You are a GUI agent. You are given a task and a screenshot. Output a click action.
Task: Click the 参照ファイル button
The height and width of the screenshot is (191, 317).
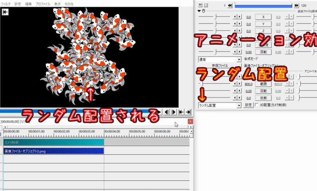point(219,66)
